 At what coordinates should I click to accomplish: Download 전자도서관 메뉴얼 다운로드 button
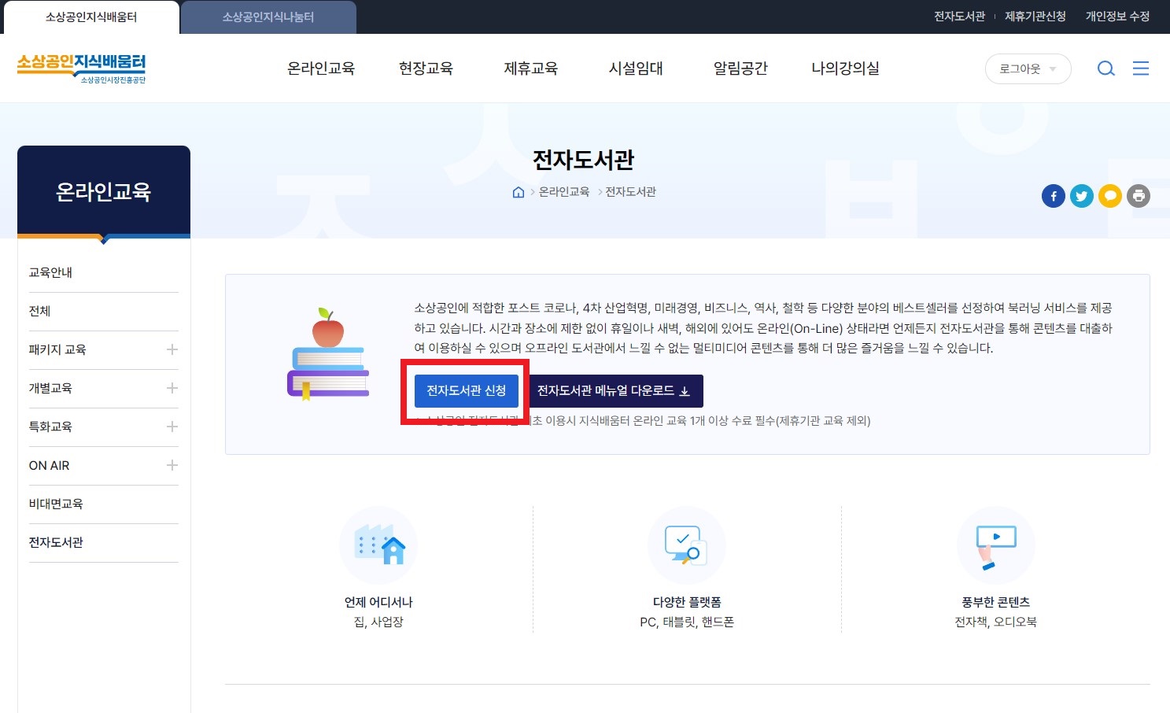point(614,391)
